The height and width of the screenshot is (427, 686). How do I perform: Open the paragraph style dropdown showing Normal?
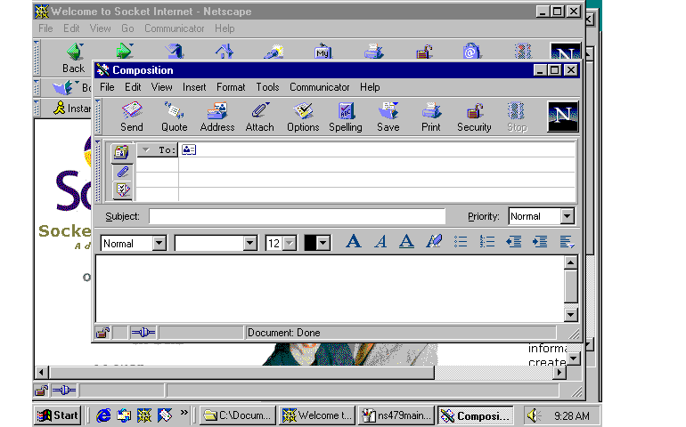(159, 243)
